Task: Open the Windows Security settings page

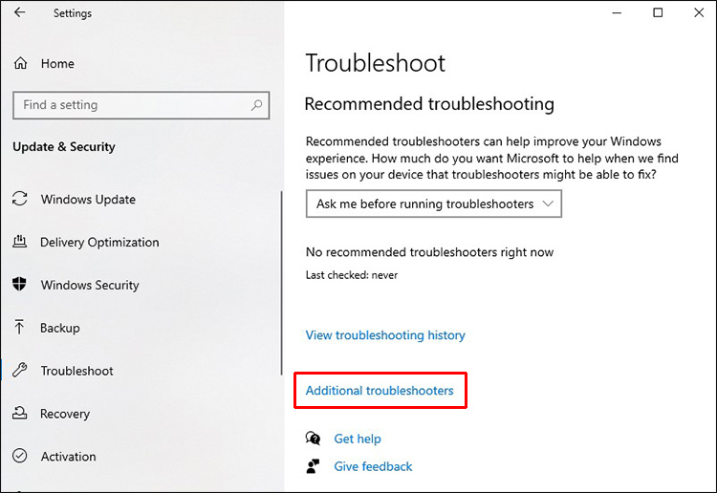Action: (x=90, y=285)
